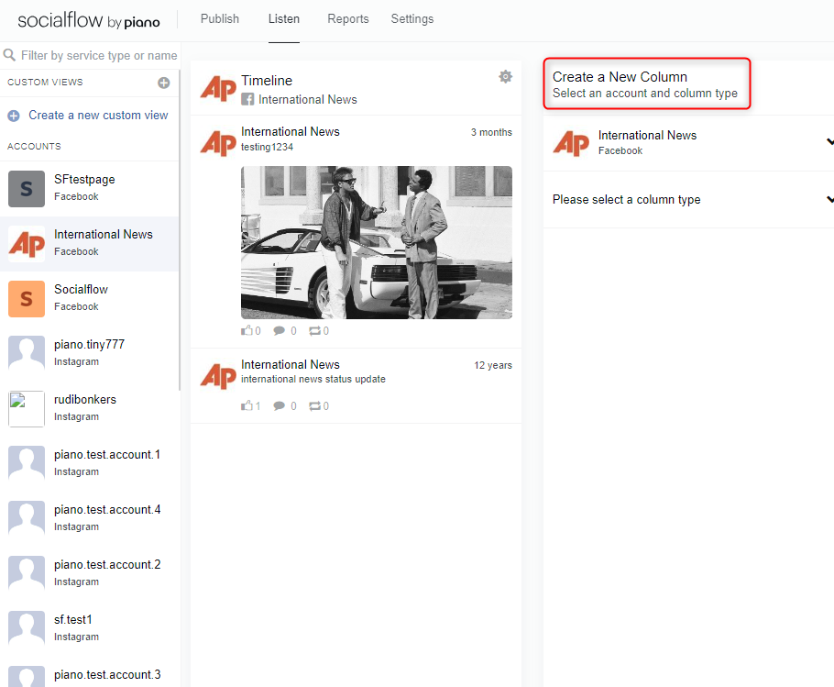Open the testing1234 post photo

tap(377, 243)
